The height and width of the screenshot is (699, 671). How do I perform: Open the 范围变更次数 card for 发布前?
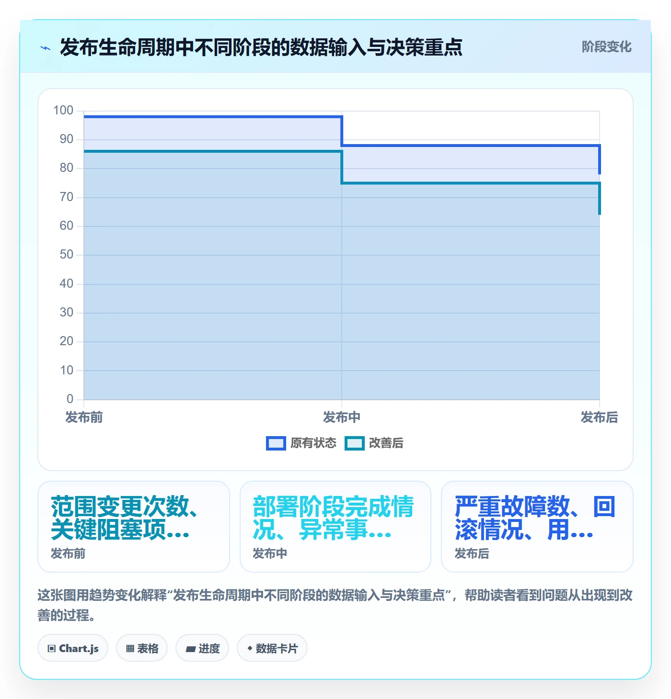click(134, 527)
